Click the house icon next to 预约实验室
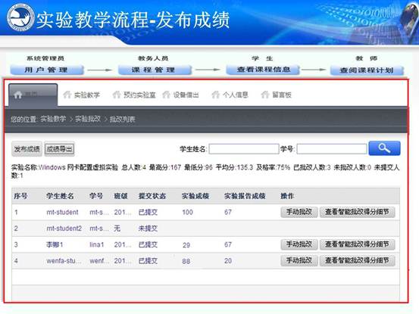419x314 pixels. click(x=117, y=95)
